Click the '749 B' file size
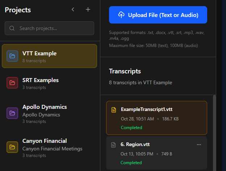226x171 pixels. (x=167, y=154)
